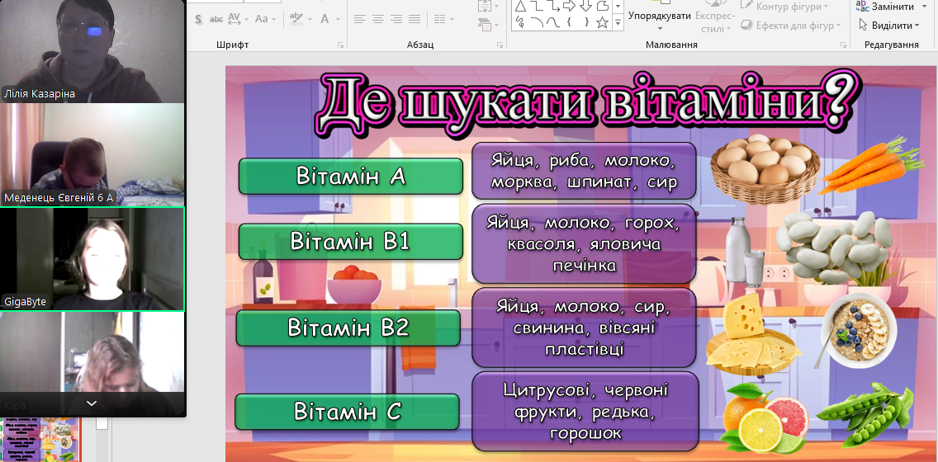Select the down arrow shape
The image size is (938, 462).
coord(586,6)
